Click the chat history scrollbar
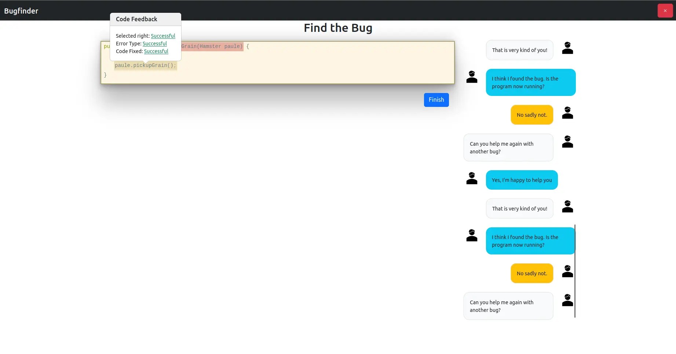 tap(575, 271)
